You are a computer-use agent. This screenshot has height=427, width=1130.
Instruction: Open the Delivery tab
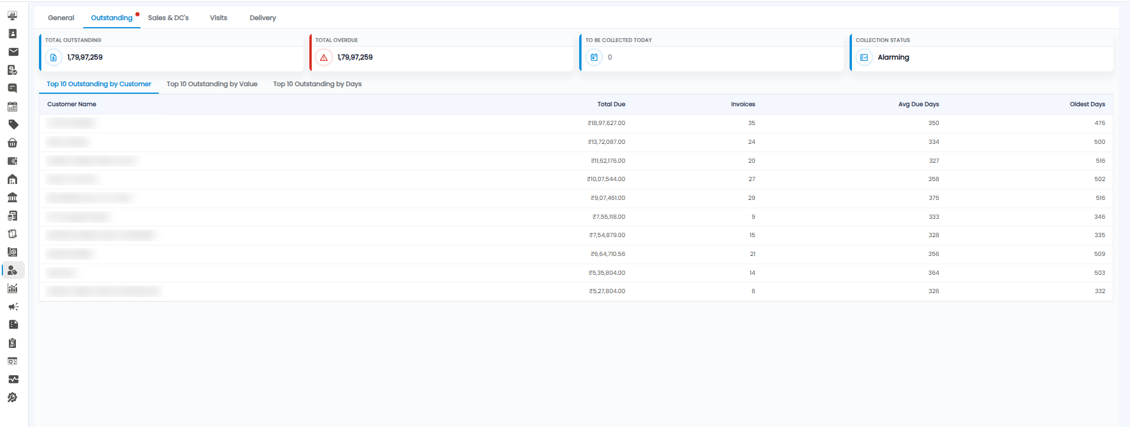[263, 18]
